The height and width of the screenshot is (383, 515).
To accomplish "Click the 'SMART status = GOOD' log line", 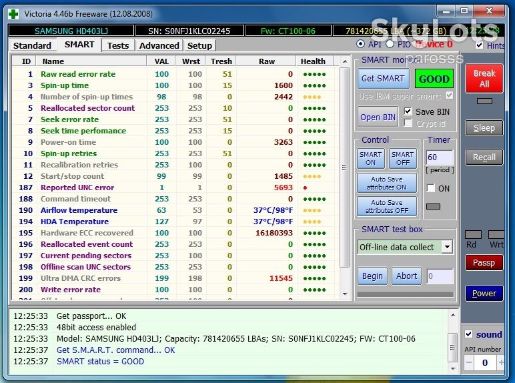I will click(x=100, y=362).
